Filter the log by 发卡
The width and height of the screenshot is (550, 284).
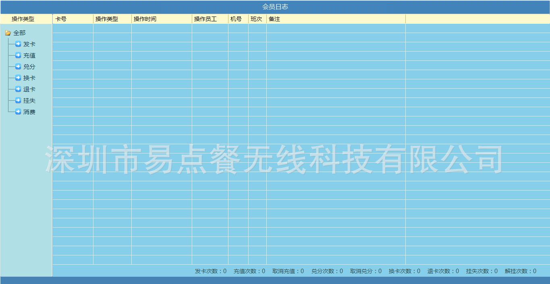coord(29,44)
